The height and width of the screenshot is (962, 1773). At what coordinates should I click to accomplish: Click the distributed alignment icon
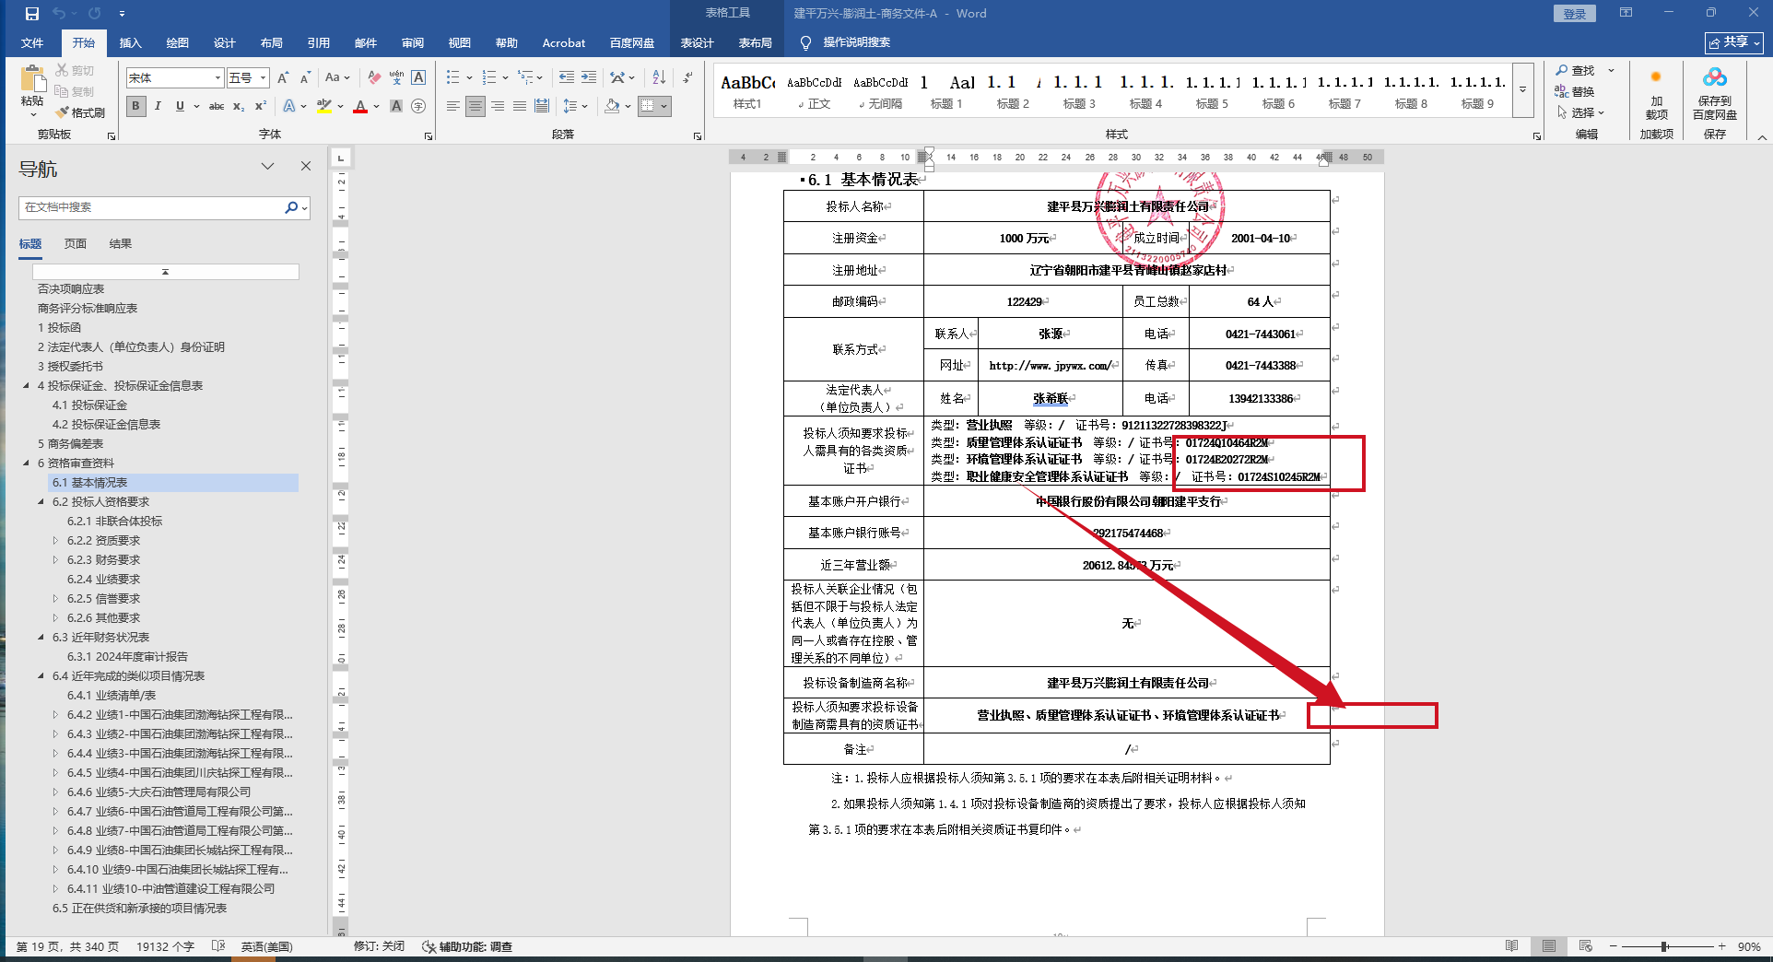point(542,106)
